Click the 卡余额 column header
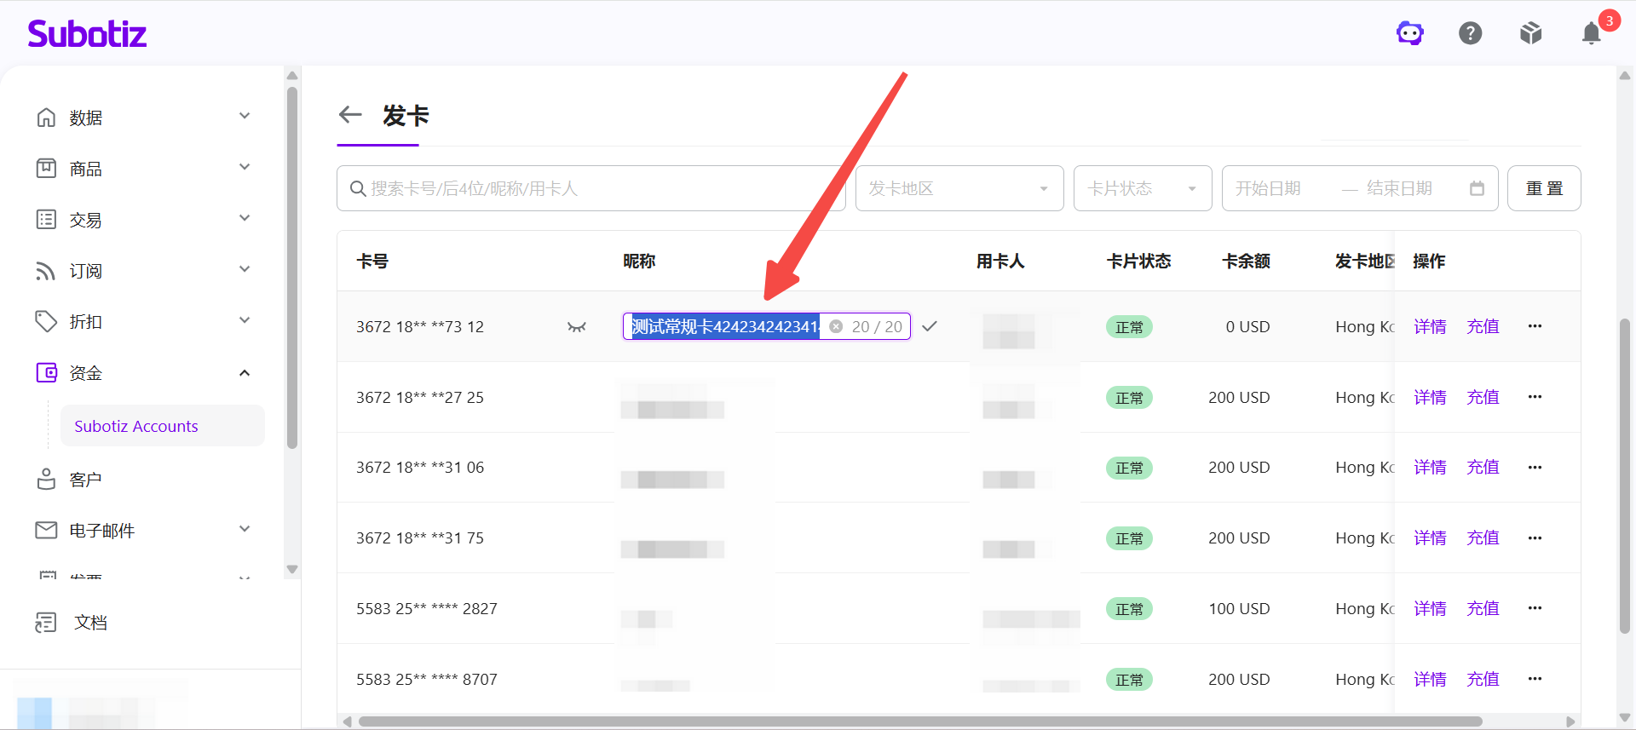Screen dimensions: 1636x730 pos(1246,261)
